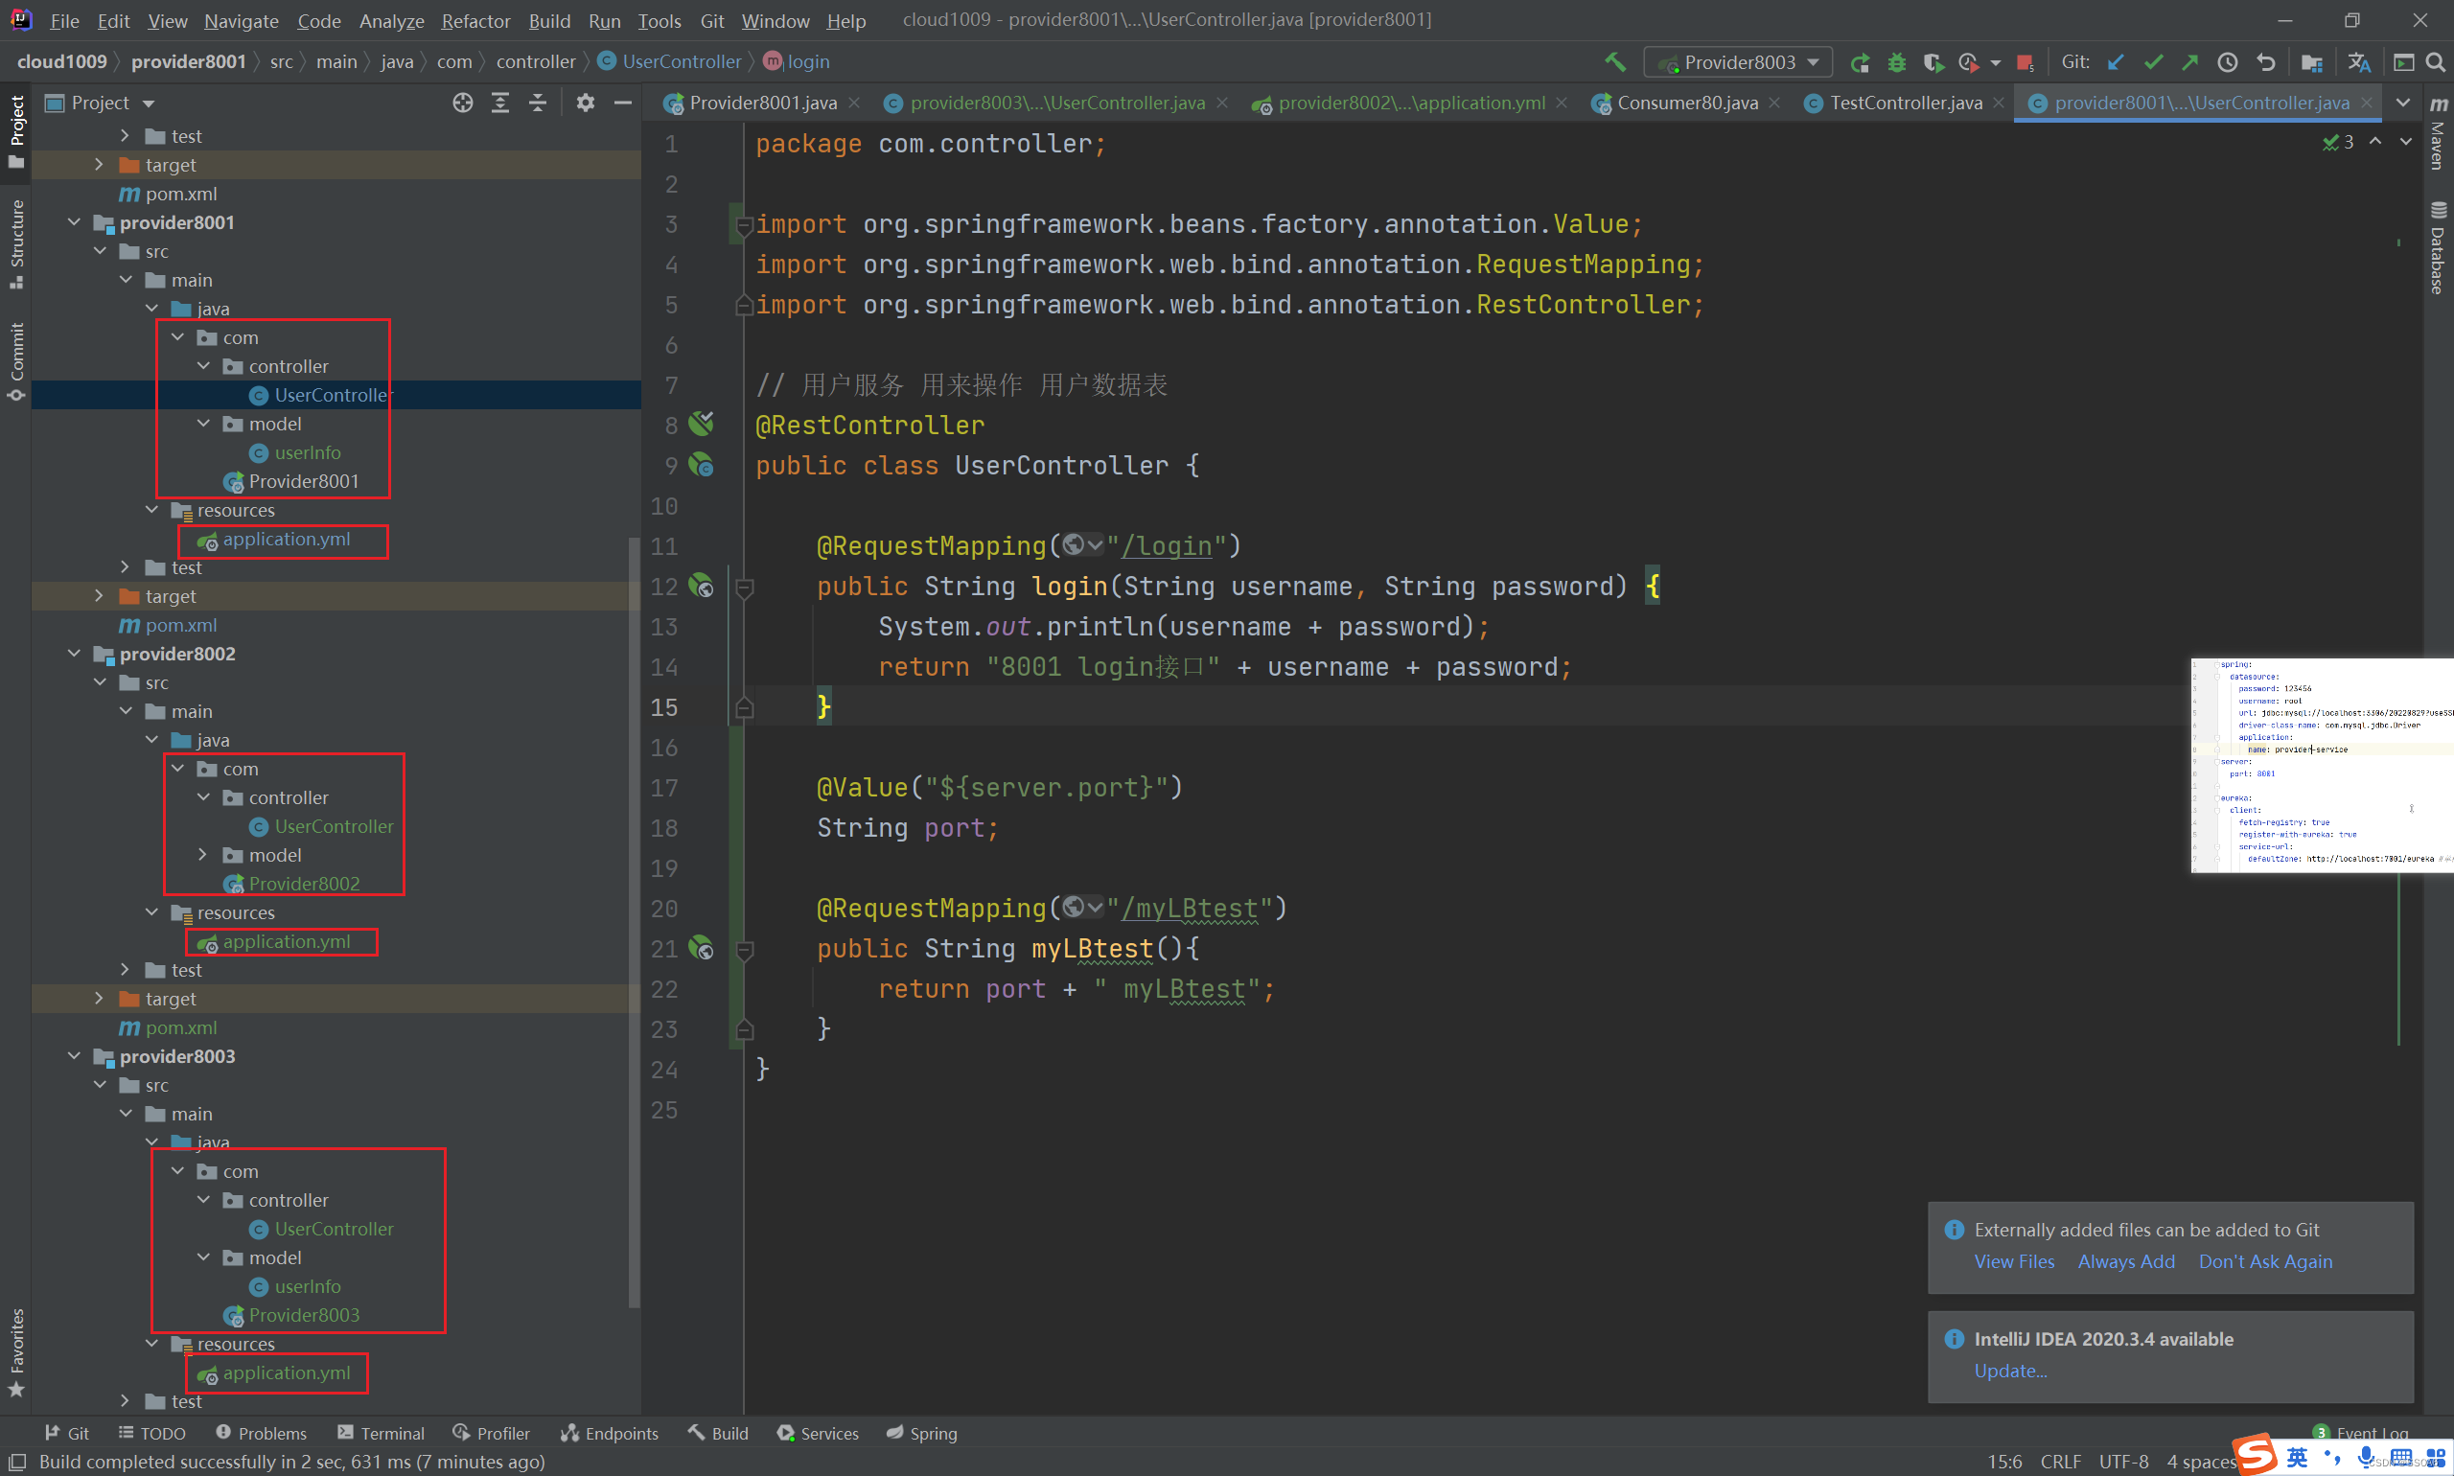
Task: Toggle fold on login method gutter
Action: click(x=744, y=588)
